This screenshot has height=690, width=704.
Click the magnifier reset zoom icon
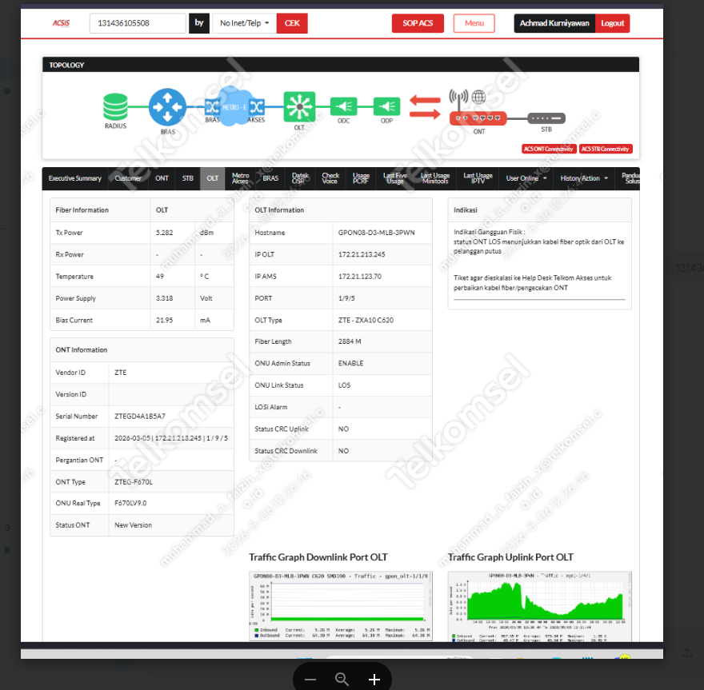(342, 680)
